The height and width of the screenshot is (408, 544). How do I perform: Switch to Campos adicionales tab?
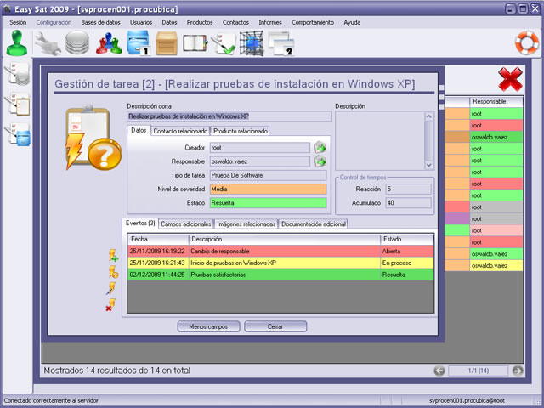[x=186, y=224]
